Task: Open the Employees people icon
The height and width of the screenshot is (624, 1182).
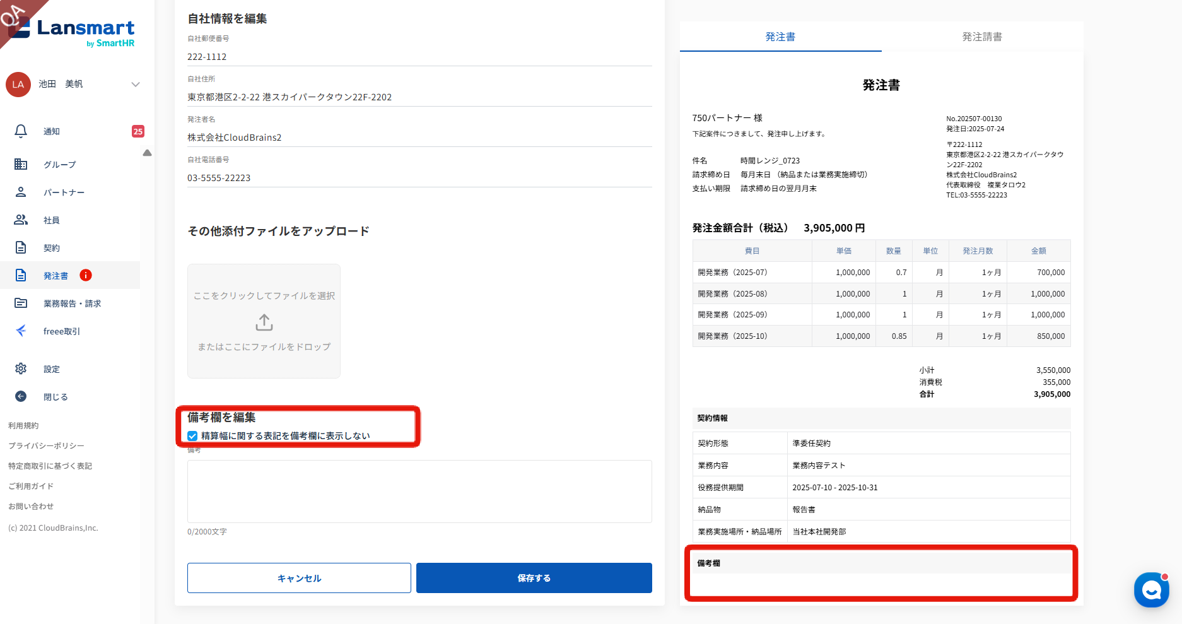Action: click(x=21, y=220)
